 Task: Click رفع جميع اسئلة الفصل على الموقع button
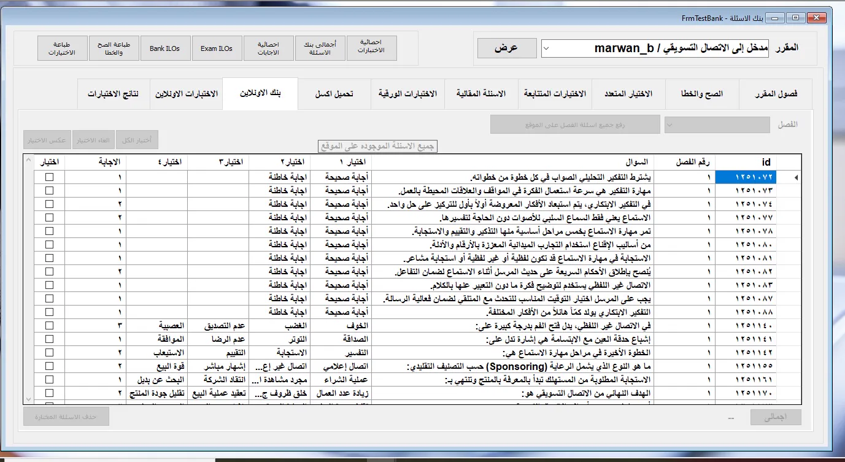pos(575,125)
